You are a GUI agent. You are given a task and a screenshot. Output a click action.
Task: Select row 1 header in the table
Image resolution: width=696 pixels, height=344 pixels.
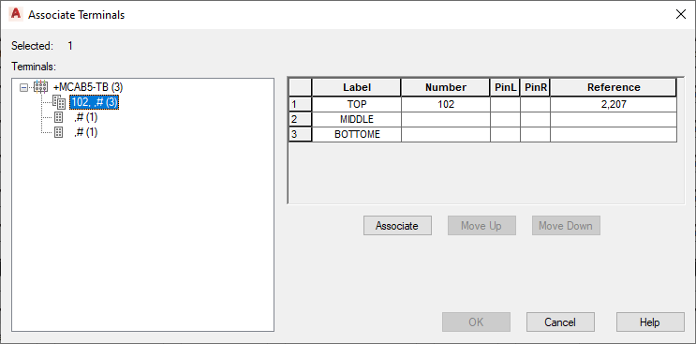point(301,105)
